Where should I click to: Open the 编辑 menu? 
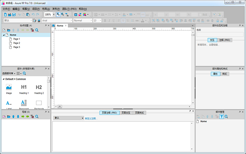(16, 9)
